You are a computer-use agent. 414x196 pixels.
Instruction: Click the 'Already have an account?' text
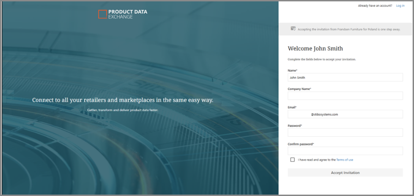click(x=375, y=6)
